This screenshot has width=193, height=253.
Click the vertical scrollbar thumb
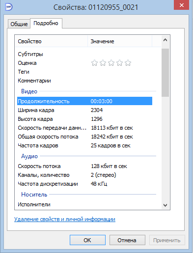click(165, 72)
